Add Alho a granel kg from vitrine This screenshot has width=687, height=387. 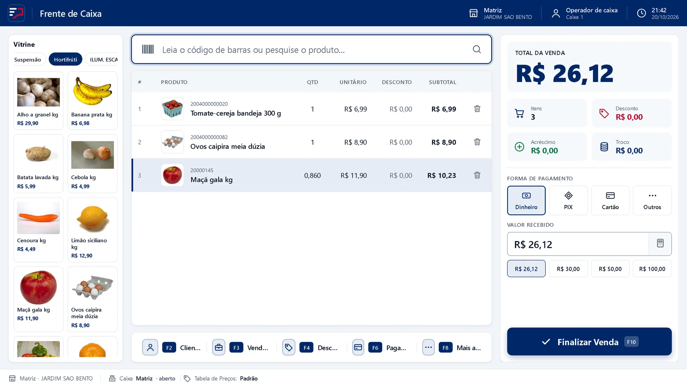[38, 101]
